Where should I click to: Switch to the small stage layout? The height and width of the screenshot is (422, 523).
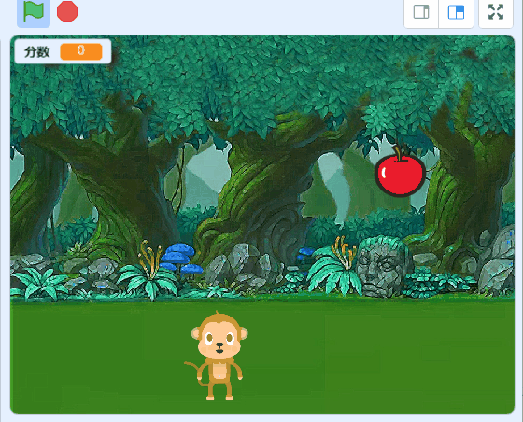[x=421, y=12]
